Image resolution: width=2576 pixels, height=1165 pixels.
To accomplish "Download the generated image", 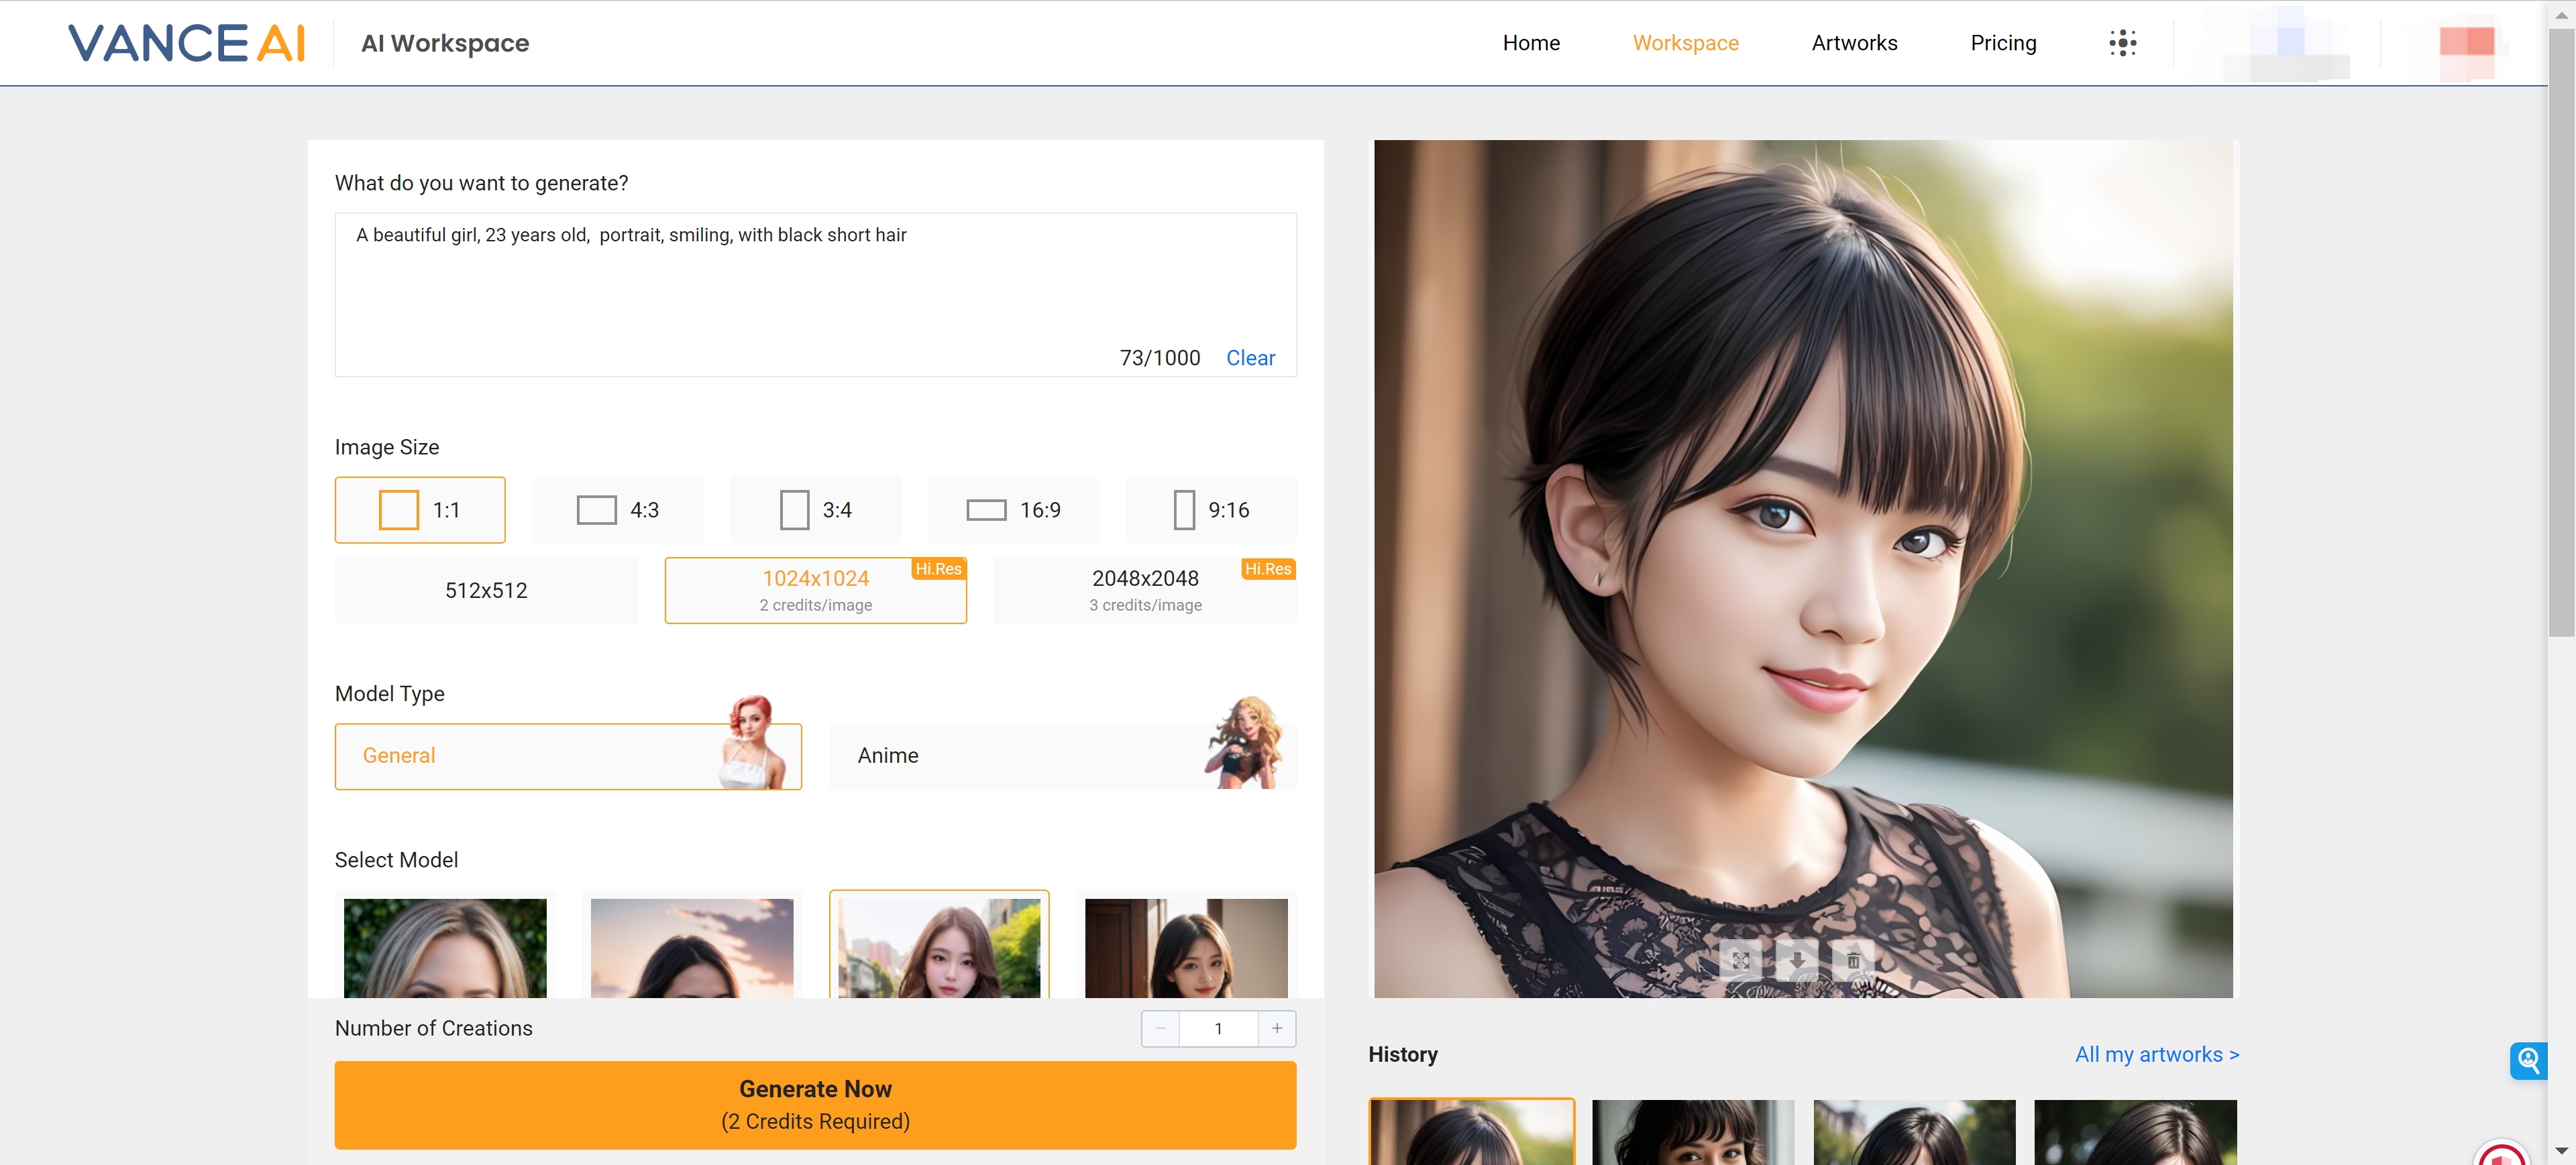I will [x=1798, y=961].
